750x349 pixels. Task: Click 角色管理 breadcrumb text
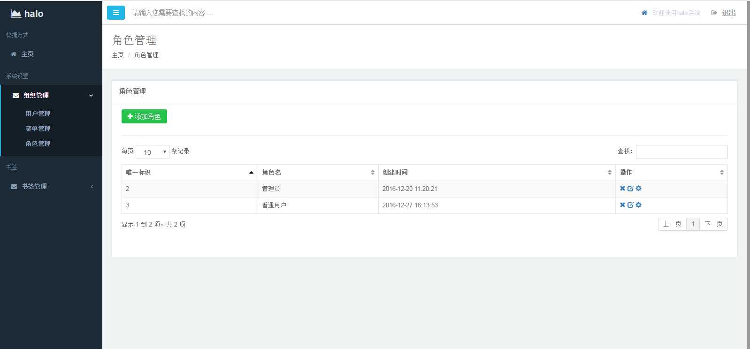click(146, 55)
